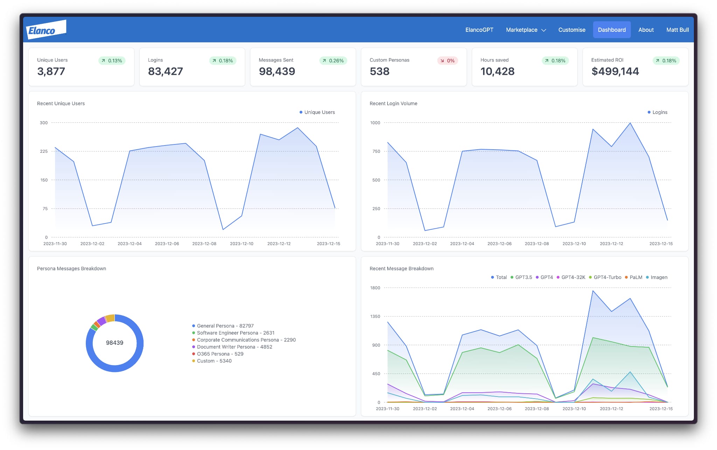This screenshot has height=450, width=717.
Task: Click the Unique Users trend arrow badge
Action: [x=112, y=60]
